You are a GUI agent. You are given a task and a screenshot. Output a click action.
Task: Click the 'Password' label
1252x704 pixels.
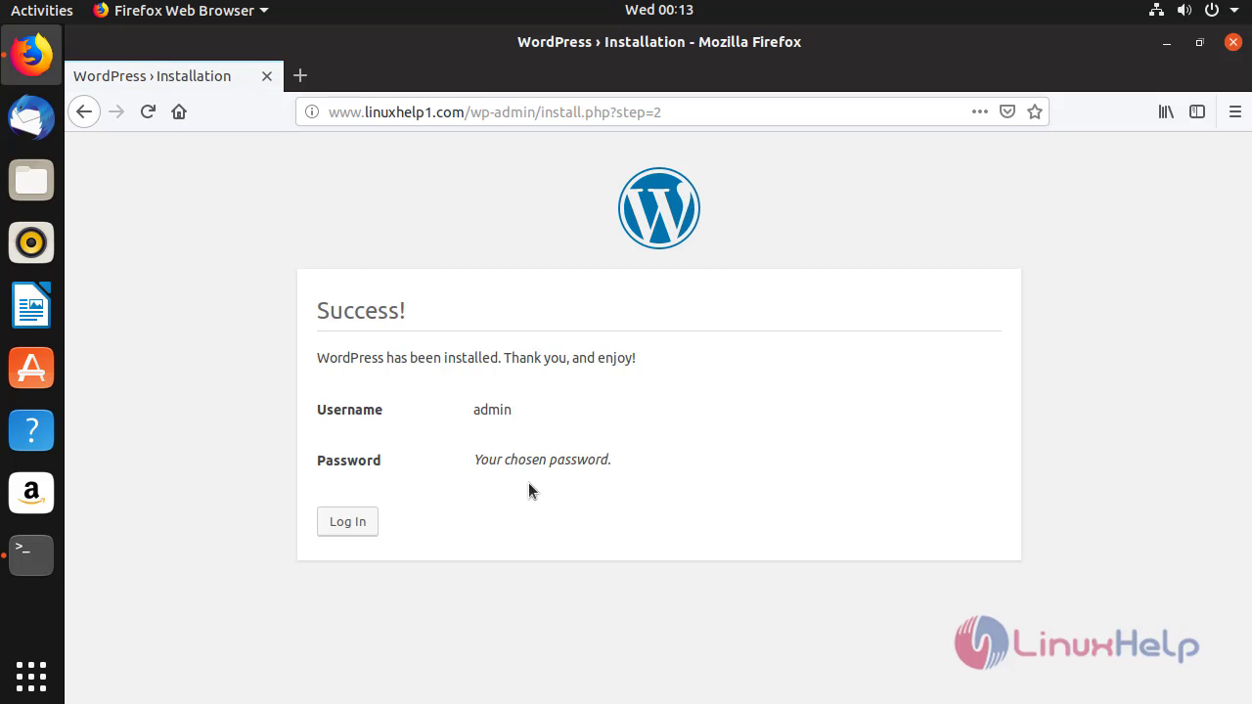click(x=348, y=461)
